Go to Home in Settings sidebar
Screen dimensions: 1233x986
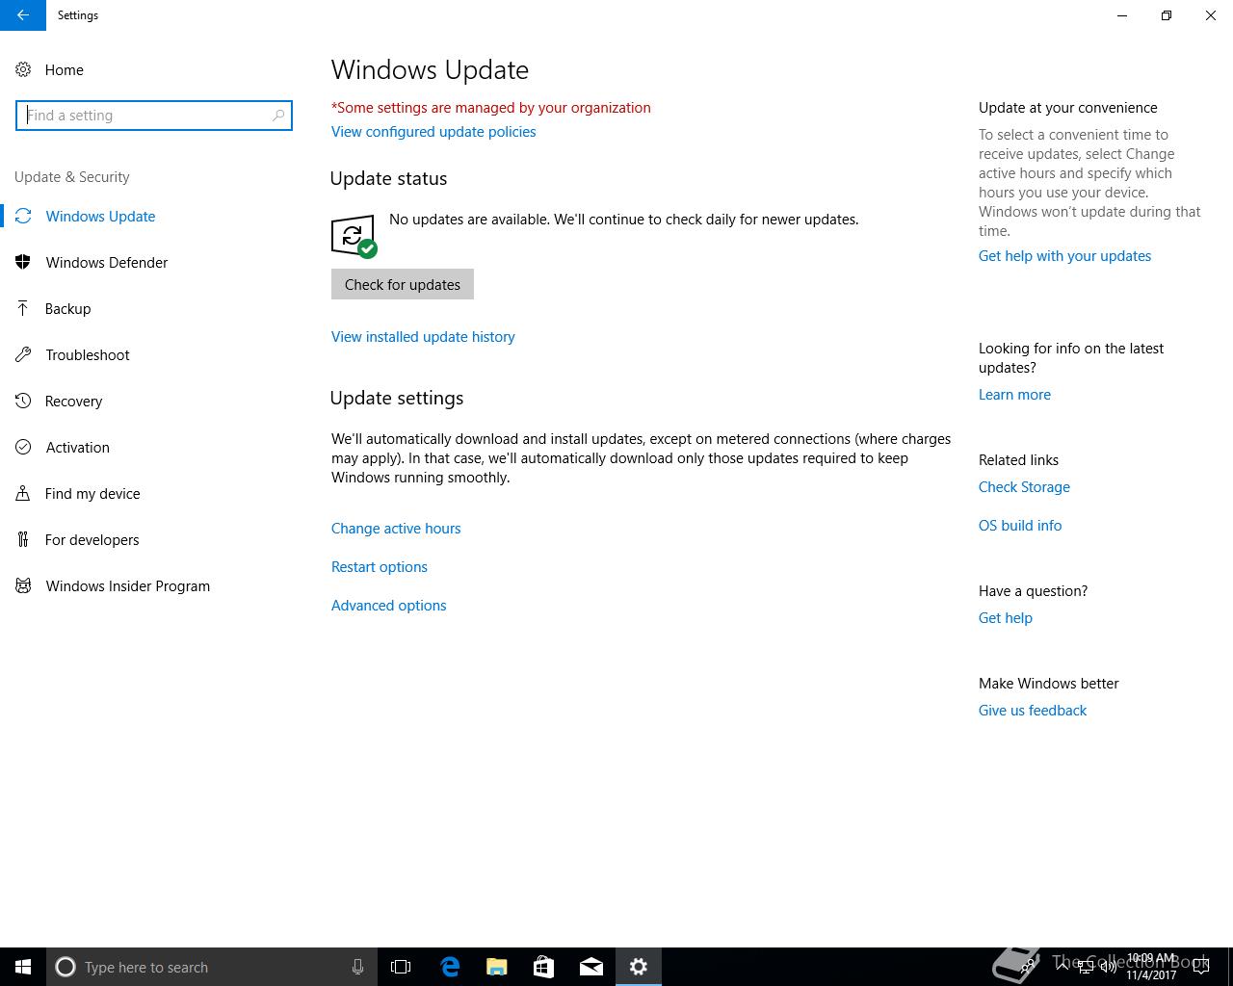pos(65,70)
